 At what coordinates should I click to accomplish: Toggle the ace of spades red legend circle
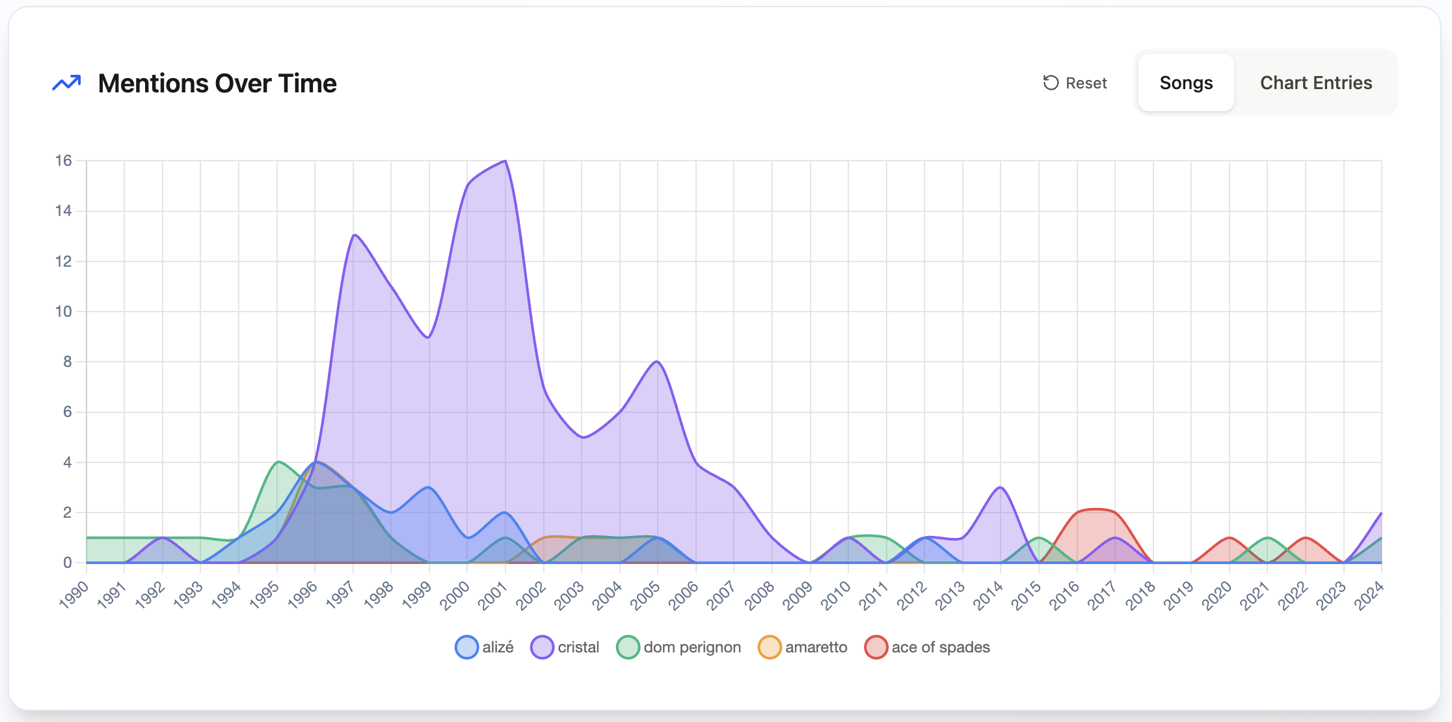click(x=876, y=647)
